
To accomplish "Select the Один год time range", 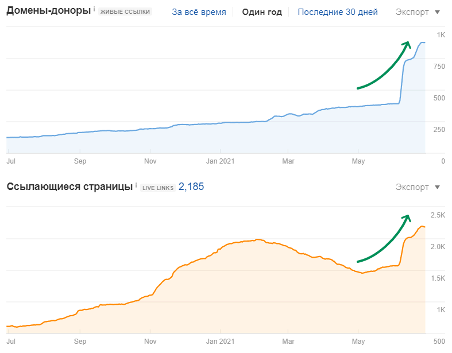I will [x=262, y=12].
